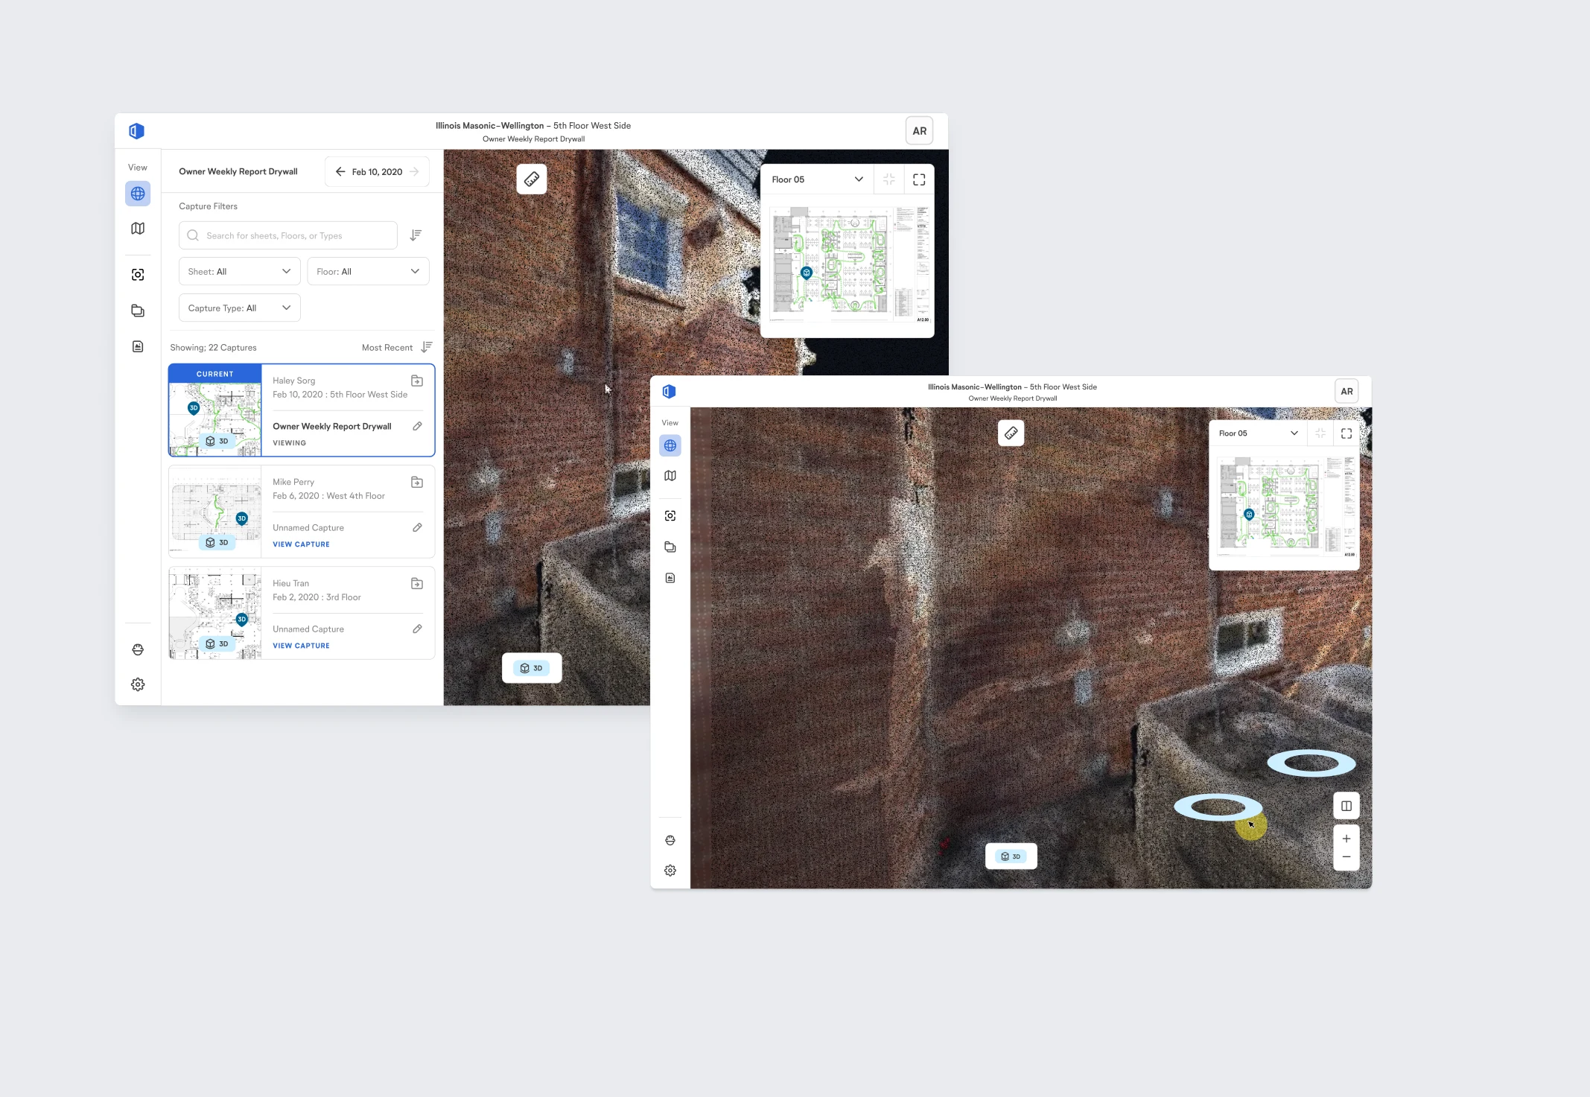Toggle the 3D mode button in right viewer

(1011, 856)
